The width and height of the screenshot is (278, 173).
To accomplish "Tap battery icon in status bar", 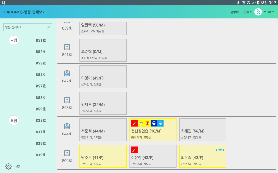I will 258,3.
